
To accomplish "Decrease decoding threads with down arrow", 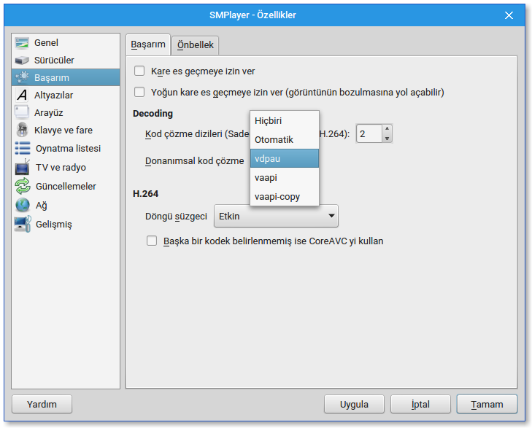I will [387, 139].
